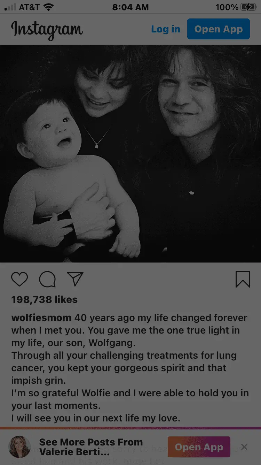Image resolution: width=261 pixels, height=465 pixels.
Task: Click the 8:04 AM clock
Action: 130,7
